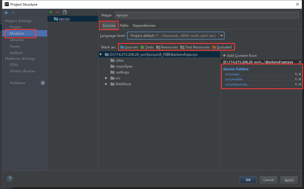Expand the src folder node

tap(106, 78)
